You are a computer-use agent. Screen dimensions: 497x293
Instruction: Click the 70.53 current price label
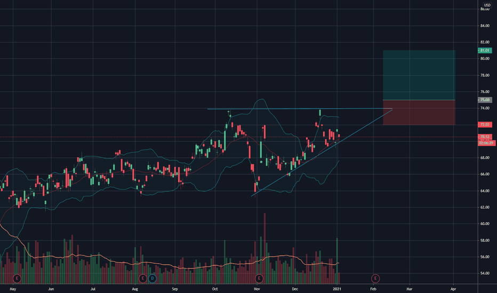tap(485, 137)
